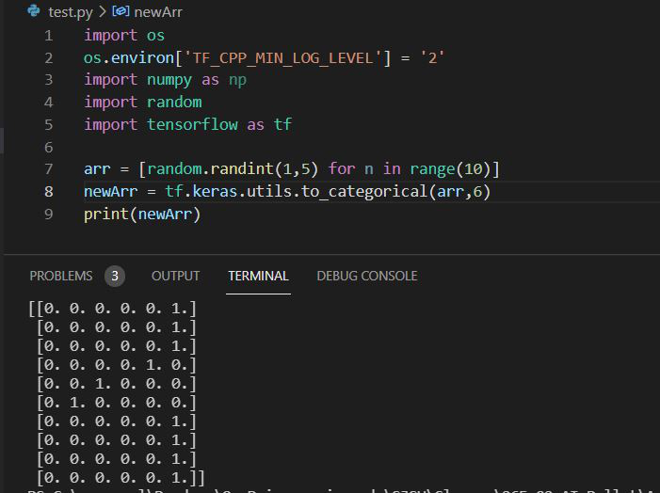
Task: Click the Python file icon in breadcrumb
Action: (33, 11)
